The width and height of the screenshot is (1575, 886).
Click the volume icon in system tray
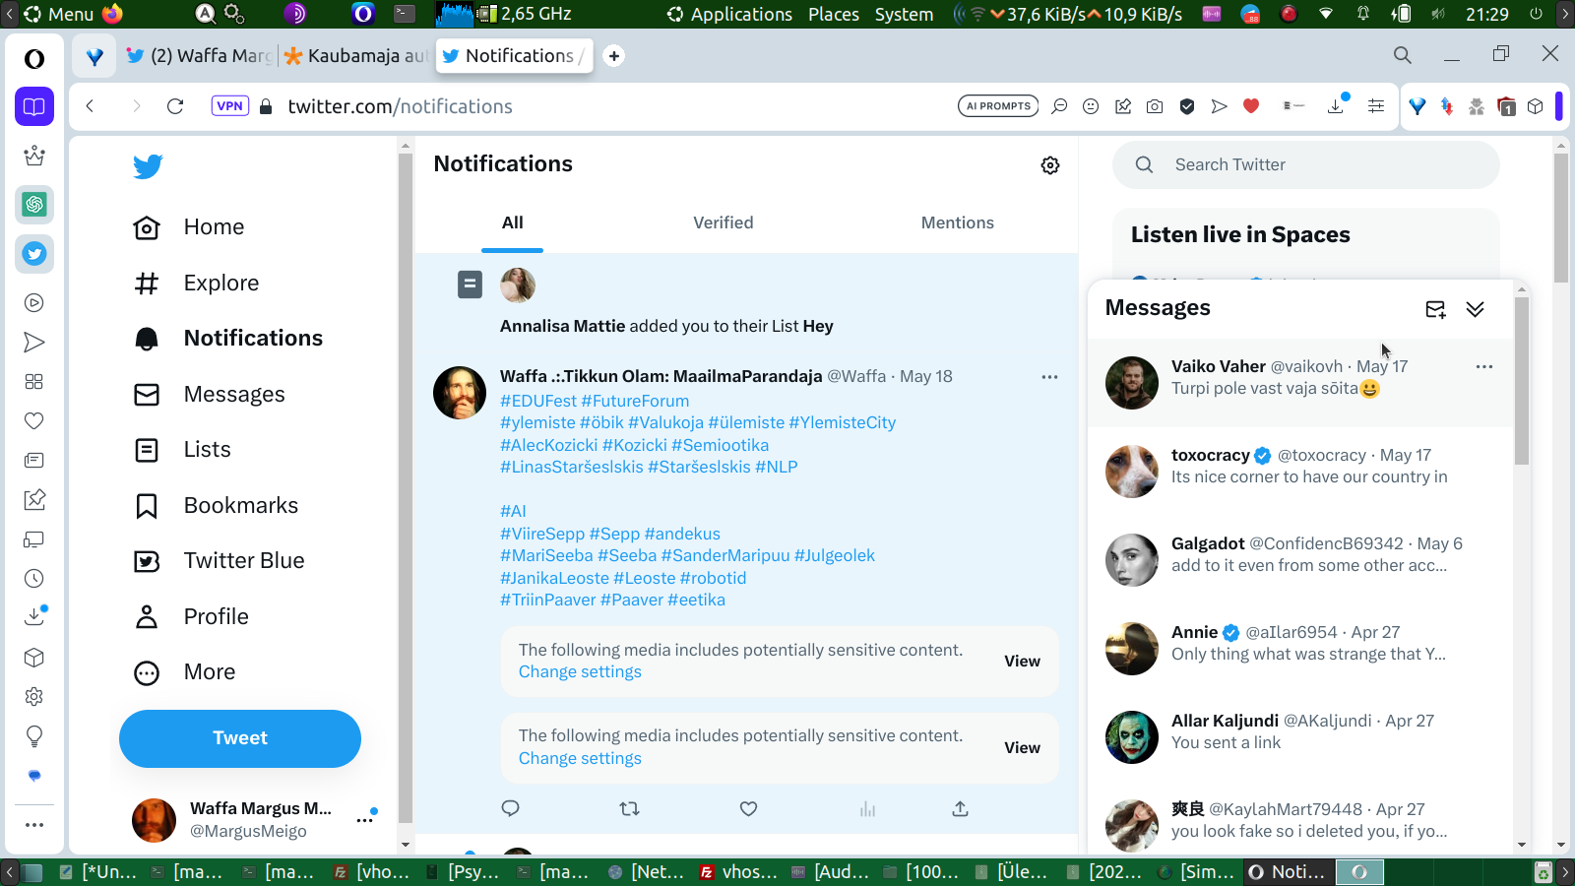click(x=1438, y=14)
